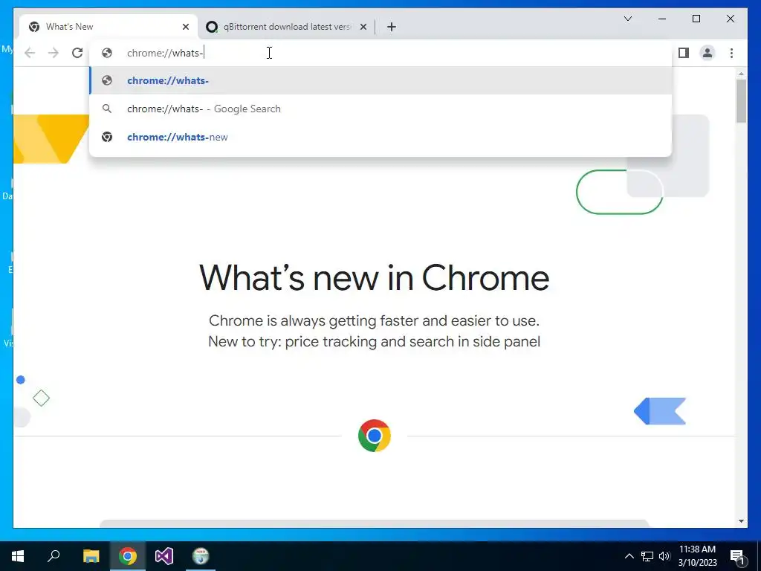The height and width of the screenshot is (571, 761).
Task: Open the notification center icon
Action: pyautogui.click(x=737, y=556)
